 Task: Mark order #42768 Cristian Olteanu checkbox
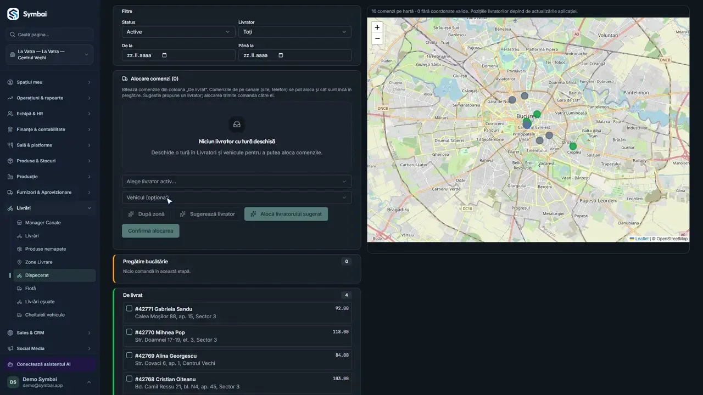click(x=129, y=379)
